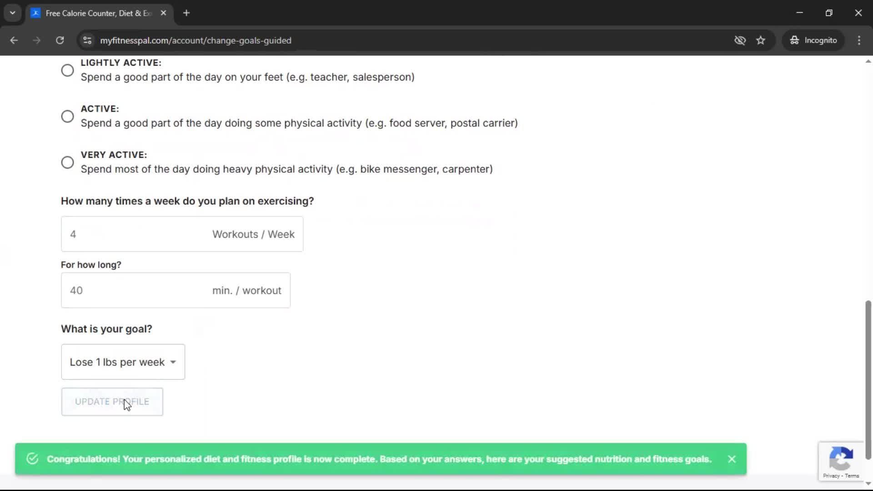Screen dimensions: 873x491
Task: Click the 'For how long?' label
Action: tap(91, 265)
